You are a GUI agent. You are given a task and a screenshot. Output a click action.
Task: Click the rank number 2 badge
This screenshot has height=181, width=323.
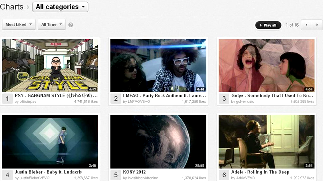116,99
